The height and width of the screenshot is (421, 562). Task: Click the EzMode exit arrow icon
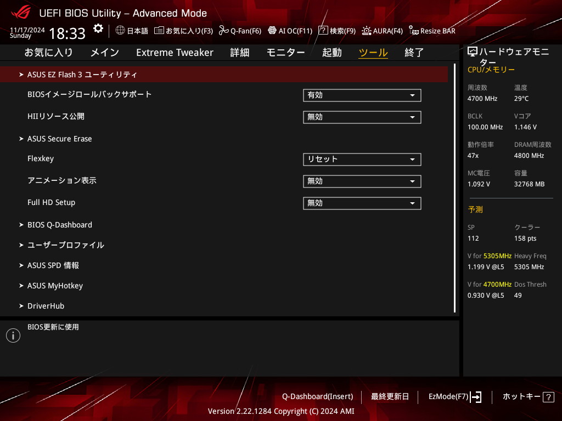tap(476, 397)
